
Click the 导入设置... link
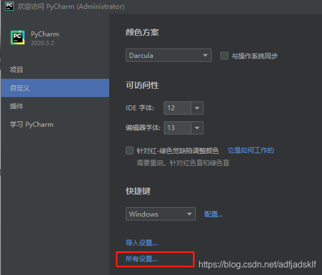(x=142, y=243)
